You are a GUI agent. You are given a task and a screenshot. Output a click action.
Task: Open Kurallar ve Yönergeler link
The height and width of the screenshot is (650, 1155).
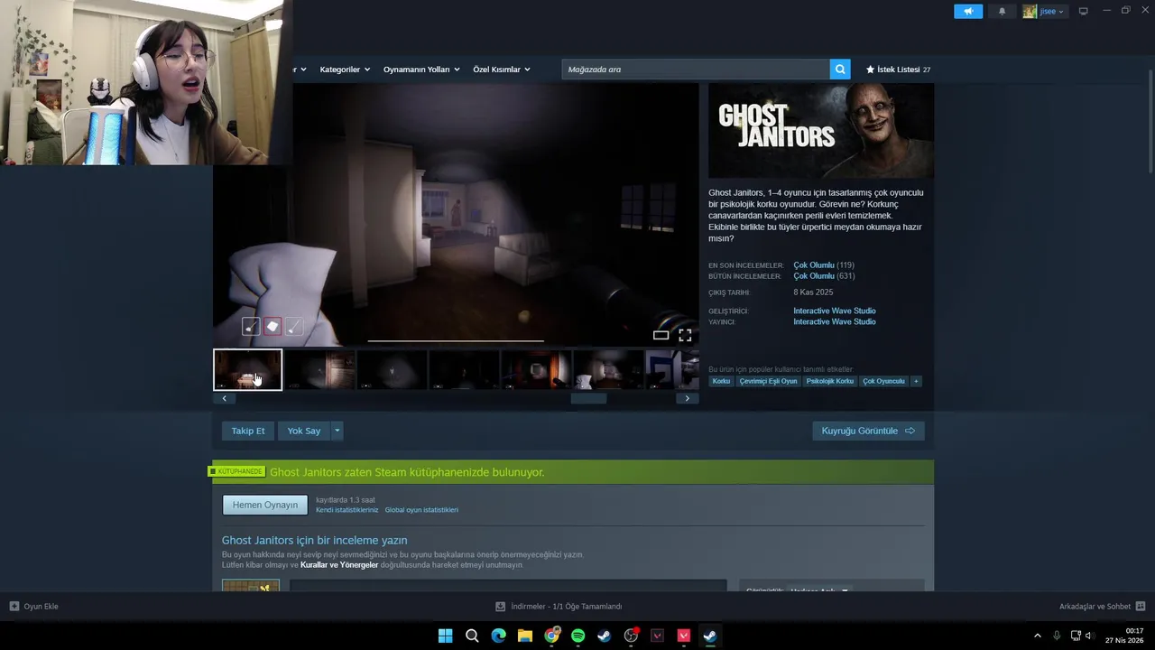339,565
